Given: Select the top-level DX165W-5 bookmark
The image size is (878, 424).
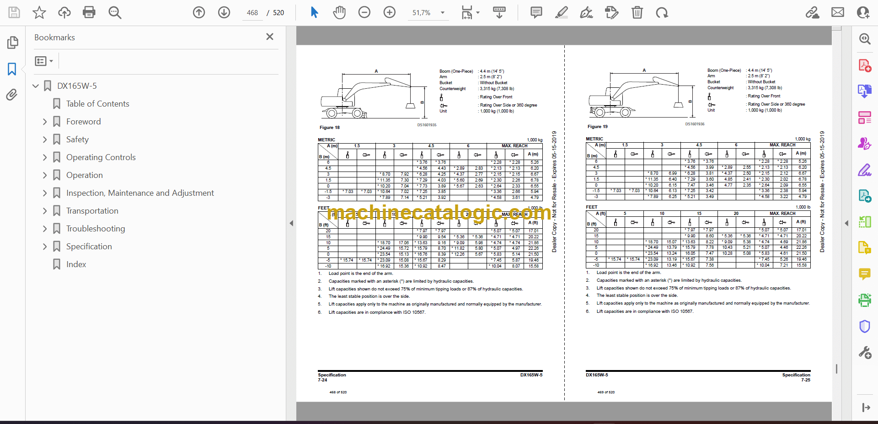Looking at the screenshot, I should [77, 86].
